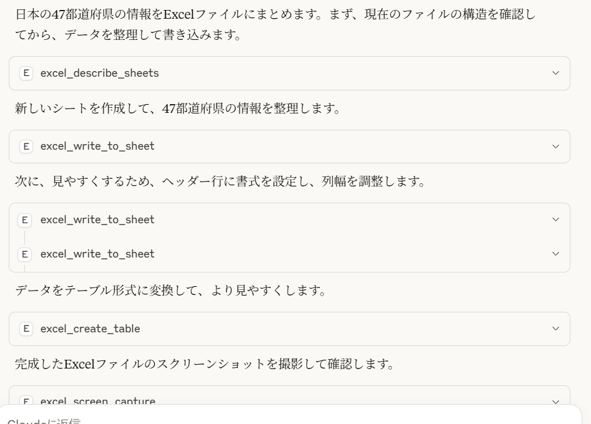Click the E icon on excel_describe_sheets

click(x=26, y=73)
